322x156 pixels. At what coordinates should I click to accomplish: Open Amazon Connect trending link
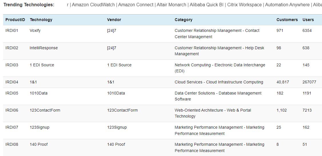coord(136,5)
